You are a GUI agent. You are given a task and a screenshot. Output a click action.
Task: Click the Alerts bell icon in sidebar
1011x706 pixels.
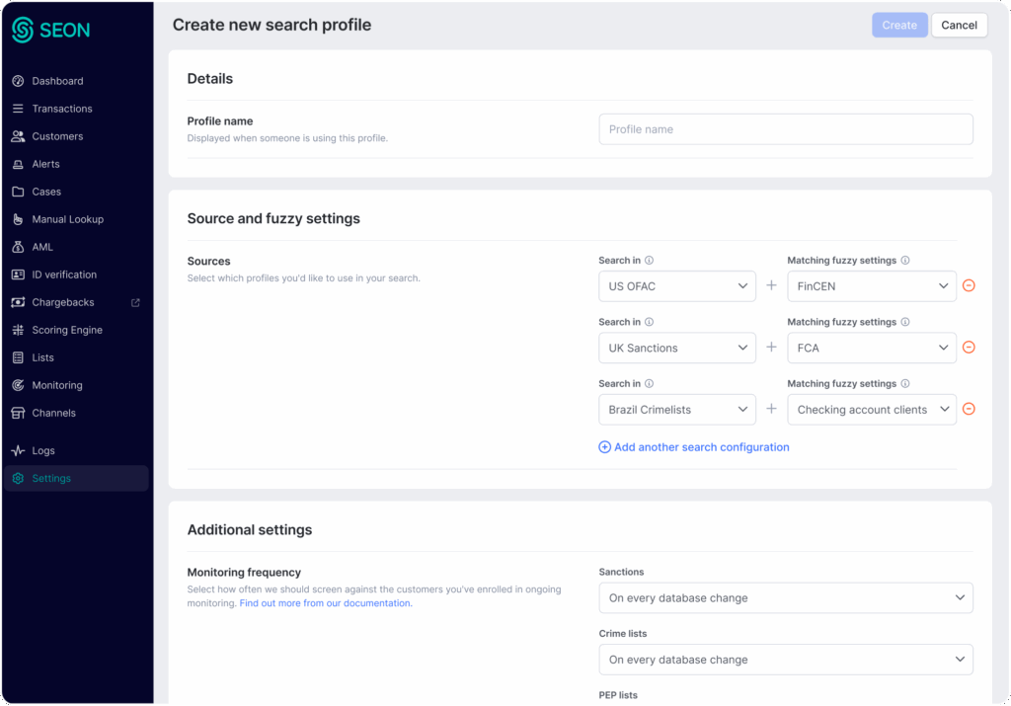pos(18,164)
